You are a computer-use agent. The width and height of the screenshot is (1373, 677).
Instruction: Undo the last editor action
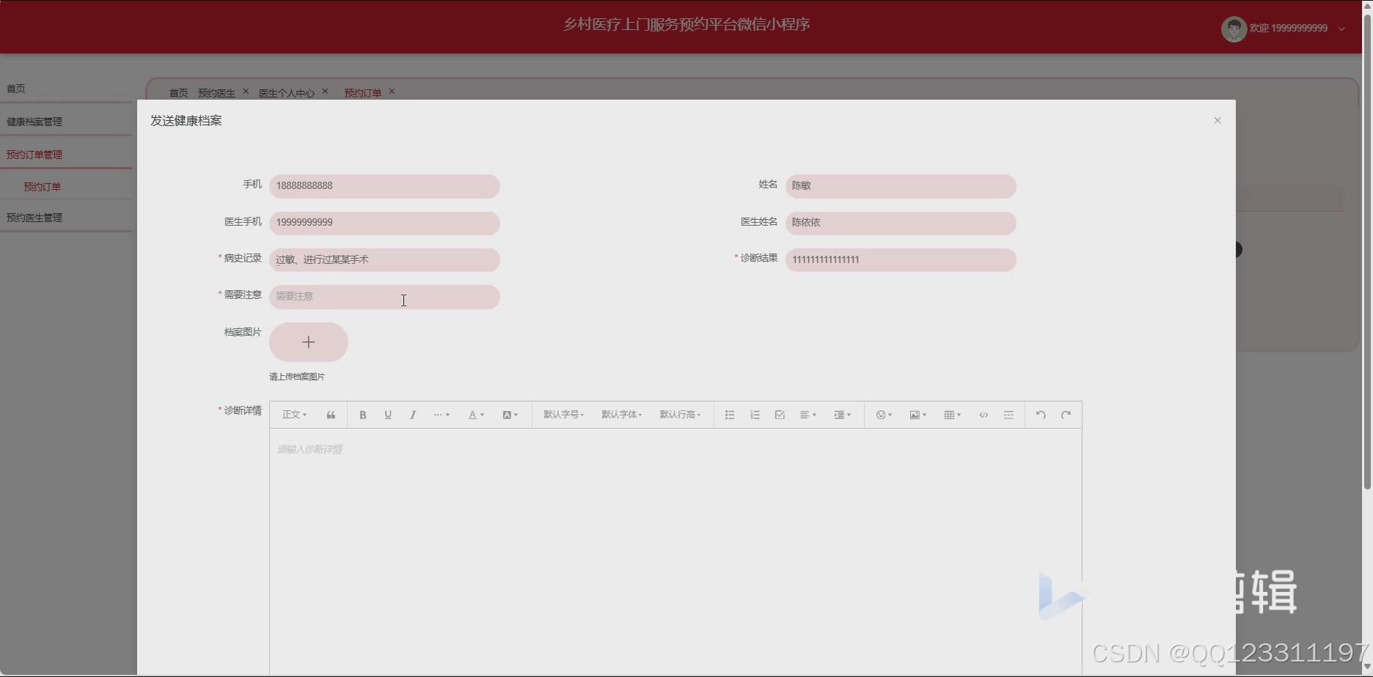[x=1041, y=415]
